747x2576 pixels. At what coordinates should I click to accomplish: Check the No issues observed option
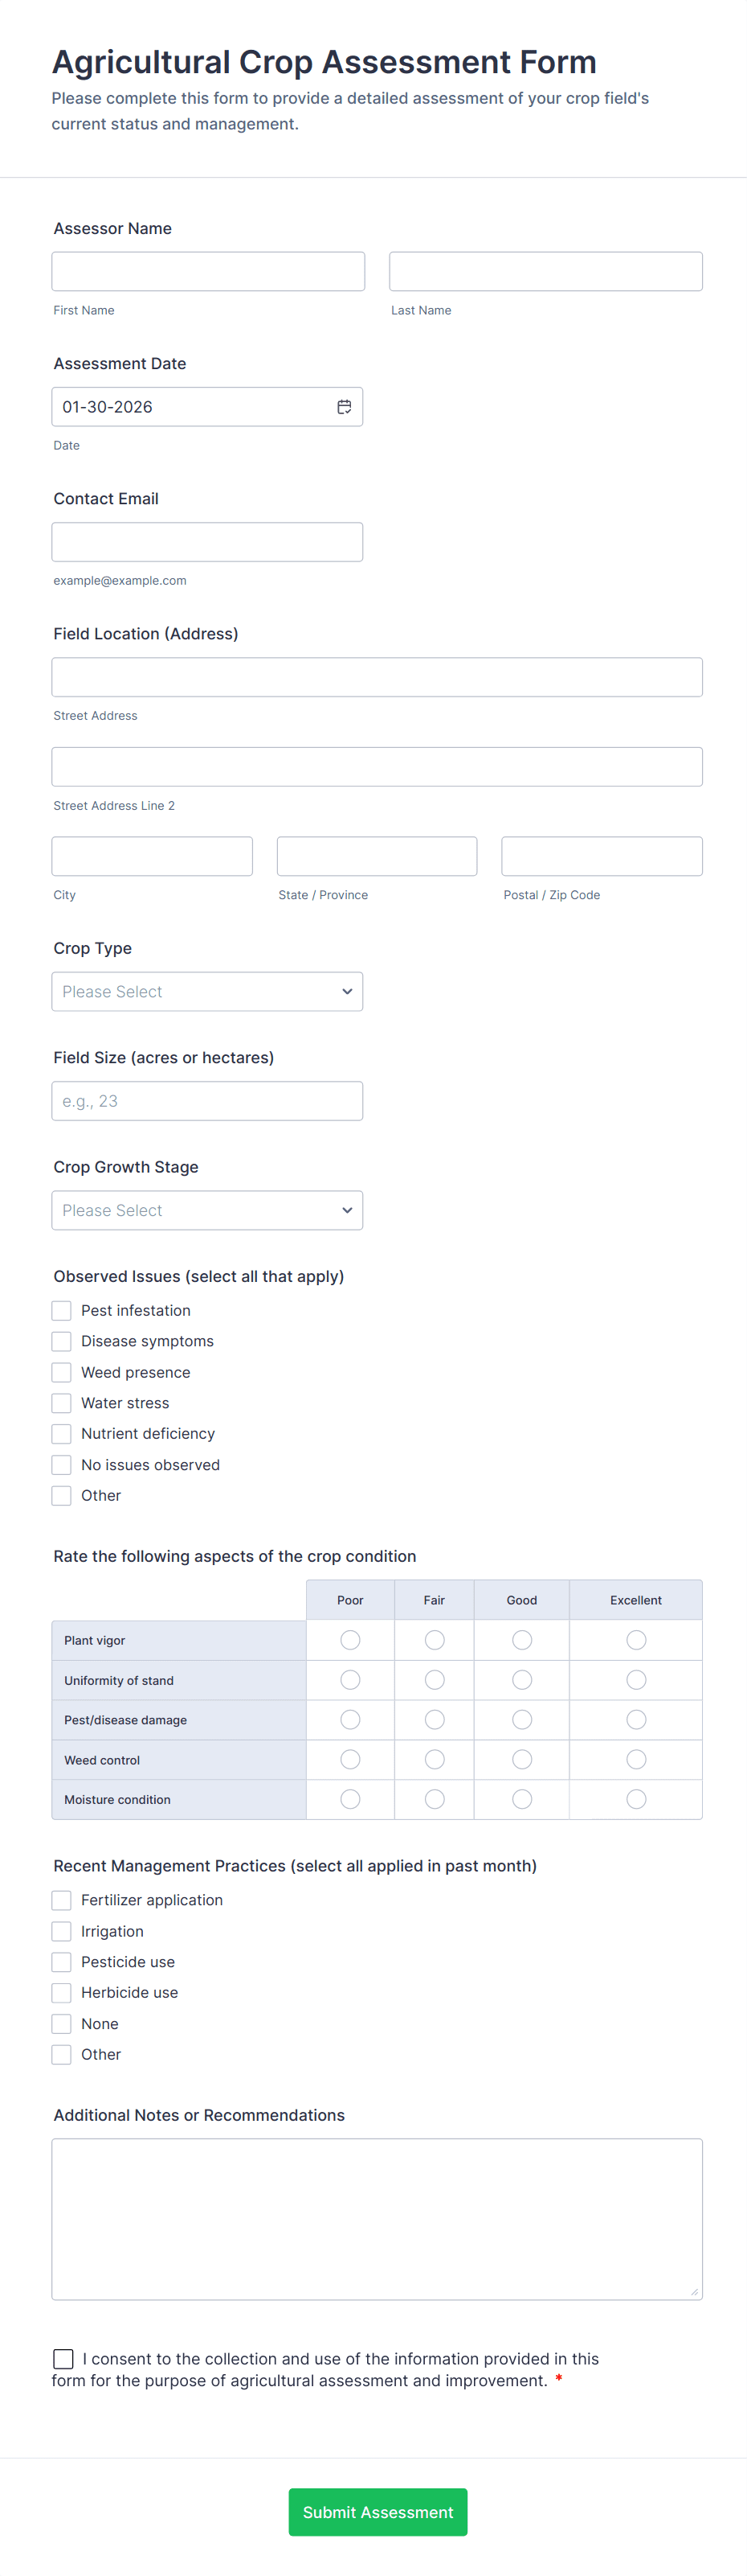tap(61, 1464)
